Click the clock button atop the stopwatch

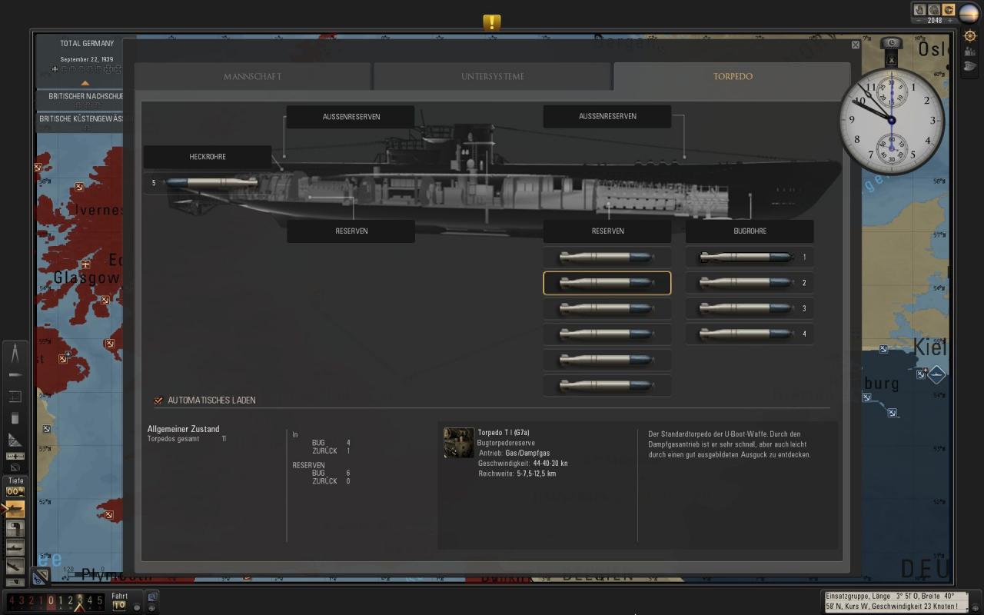pos(891,44)
